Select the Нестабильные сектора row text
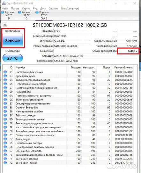The width and height of the screenshot is (141, 173). [x=29, y=143]
